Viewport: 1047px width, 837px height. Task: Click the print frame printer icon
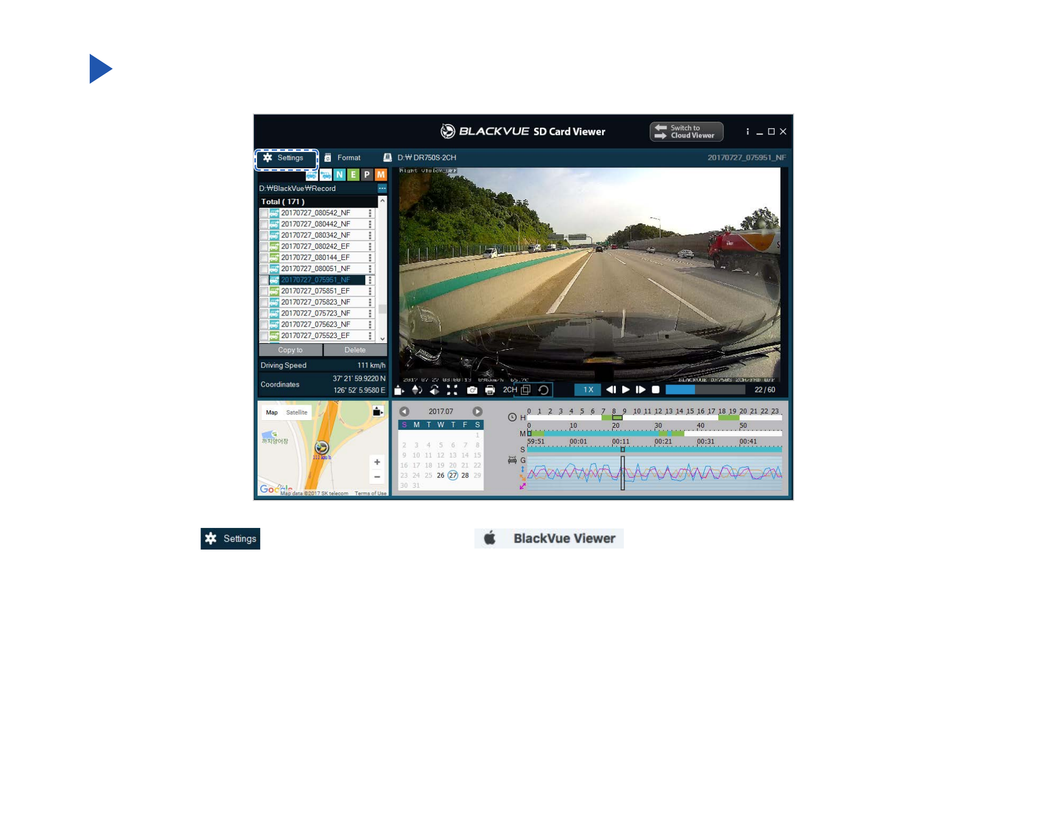coord(490,390)
